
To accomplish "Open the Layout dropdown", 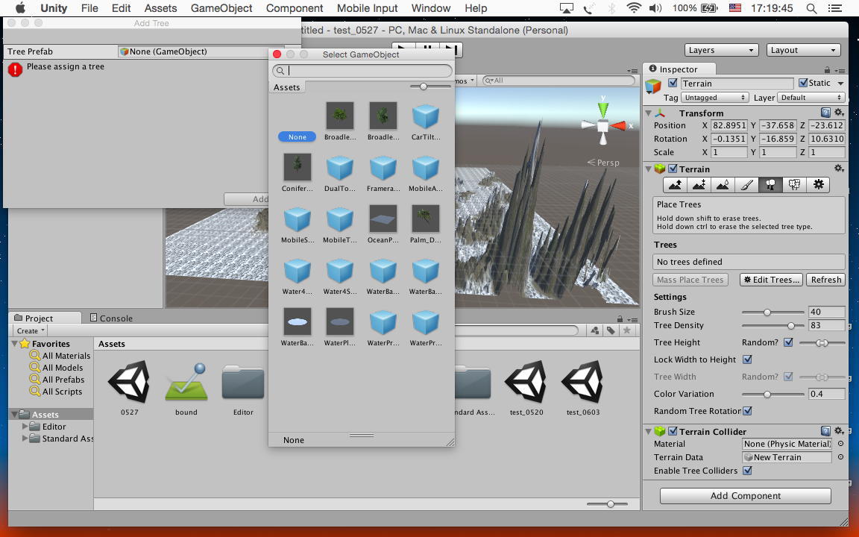I will coord(803,50).
